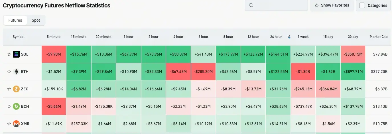The height and width of the screenshot is (134, 392).
Task: Click the Monero coin logo
Action: tap(16, 124)
